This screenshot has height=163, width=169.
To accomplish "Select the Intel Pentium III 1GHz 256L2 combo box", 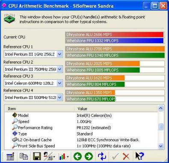I will tap(33, 54).
